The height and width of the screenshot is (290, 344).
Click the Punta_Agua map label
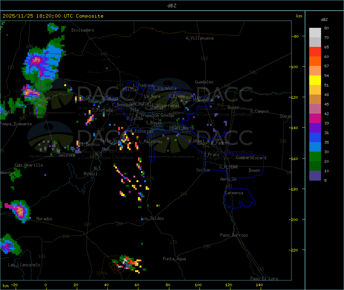pos(174,259)
